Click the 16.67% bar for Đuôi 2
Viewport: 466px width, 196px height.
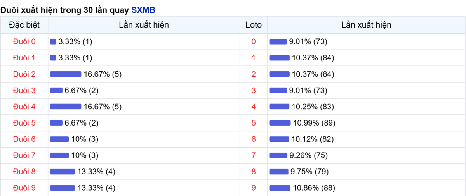[66, 74]
